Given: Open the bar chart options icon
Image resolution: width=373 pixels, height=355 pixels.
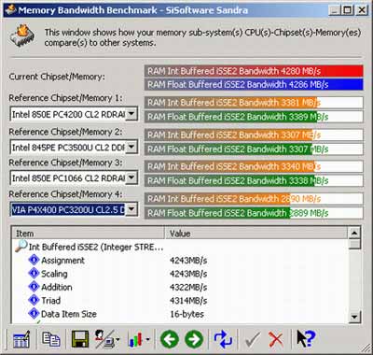Looking at the screenshot, I should [x=138, y=339].
